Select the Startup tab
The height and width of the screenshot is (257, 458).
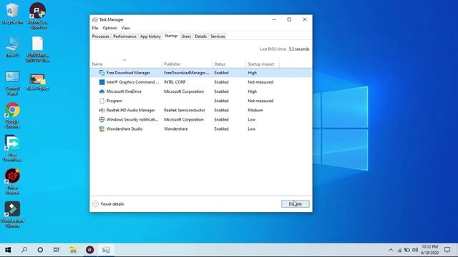click(x=171, y=36)
